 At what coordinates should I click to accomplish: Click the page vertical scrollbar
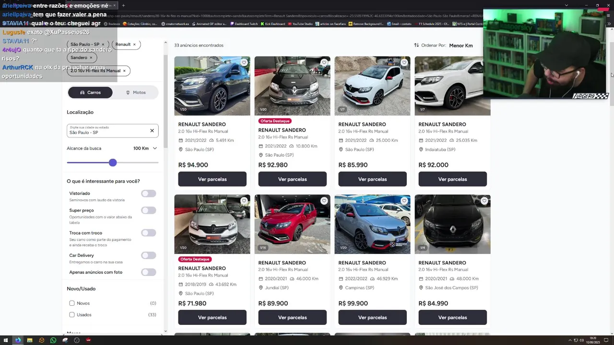click(611, 74)
